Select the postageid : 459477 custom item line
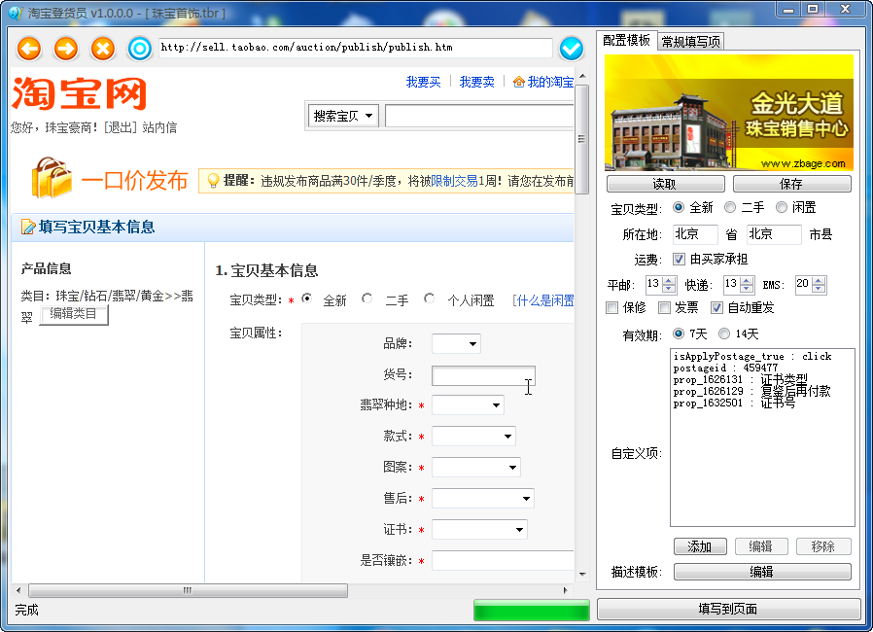Viewport: 873px width, 632px height. (725, 368)
